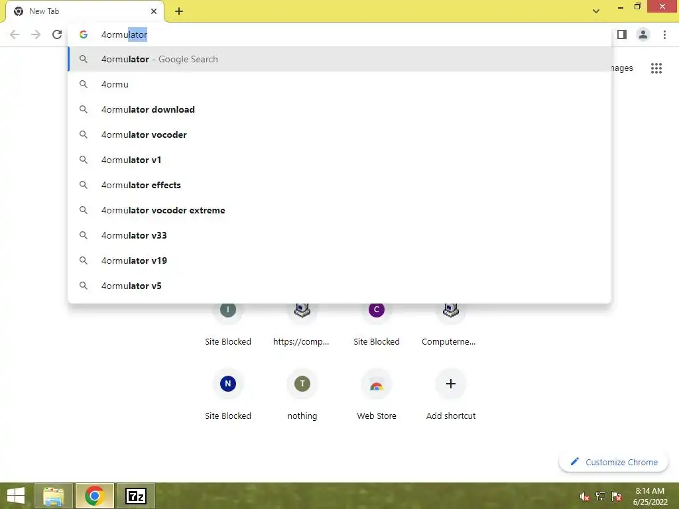Click the address bar text 4ormulator
This screenshot has height=509, width=679.
coord(124,34)
